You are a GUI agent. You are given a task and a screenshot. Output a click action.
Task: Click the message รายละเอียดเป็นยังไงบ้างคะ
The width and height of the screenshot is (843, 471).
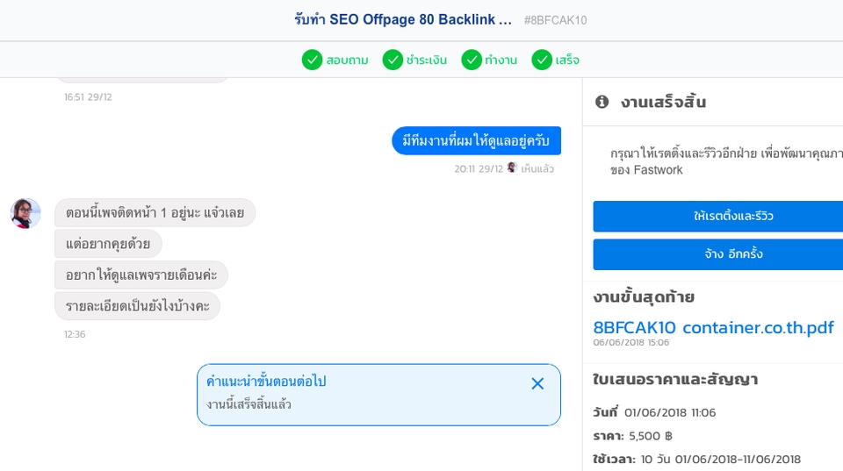pyautogui.click(x=138, y=306)
